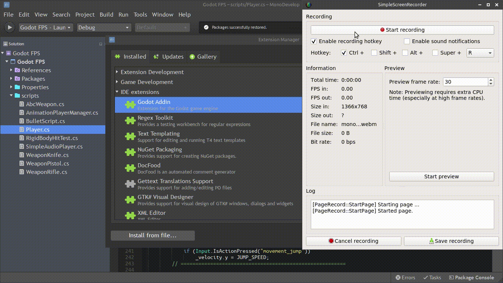Enable sound notifications in SimpleScreenRecorder

coord(407,41)
